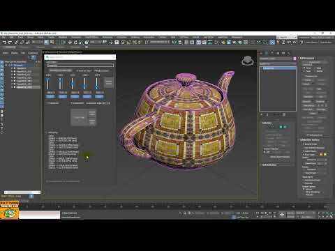Click the rightmost vertical LOD slider in dialog
The height and width of the screenshot is (251, 335).
tap(97, 84)
